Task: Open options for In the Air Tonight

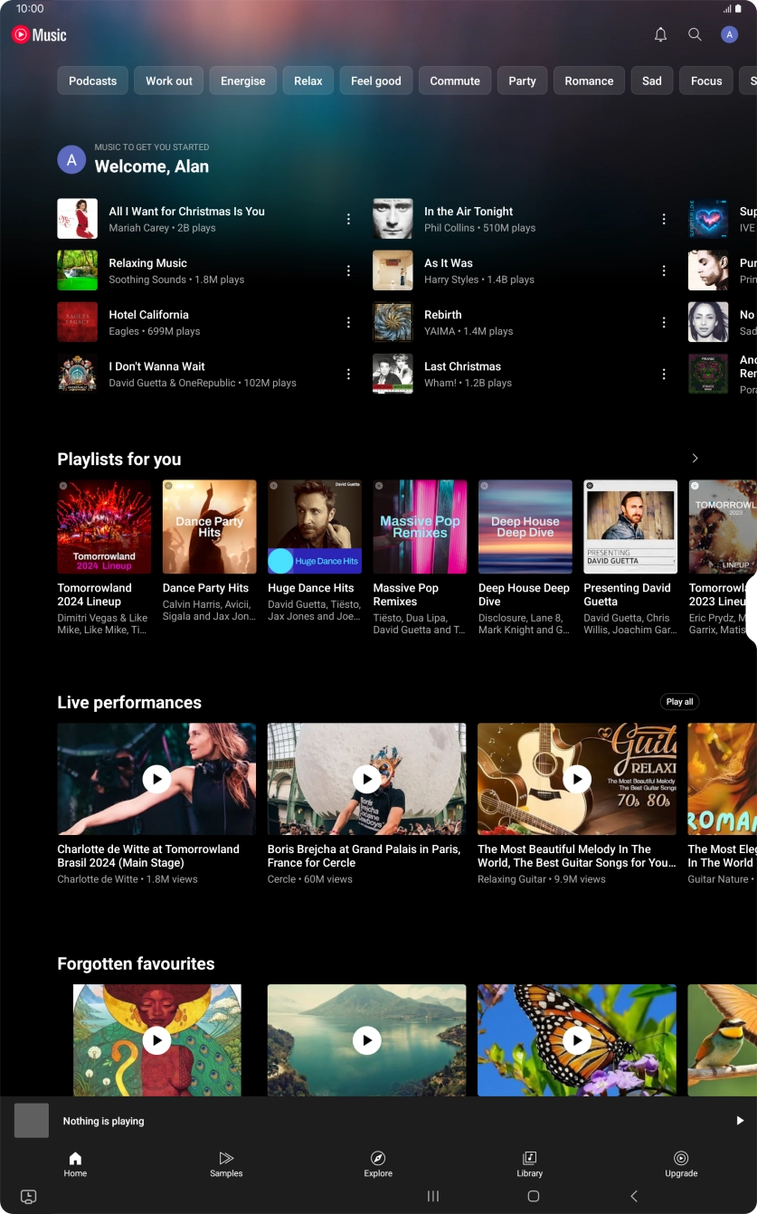Action: coord(664,219)
